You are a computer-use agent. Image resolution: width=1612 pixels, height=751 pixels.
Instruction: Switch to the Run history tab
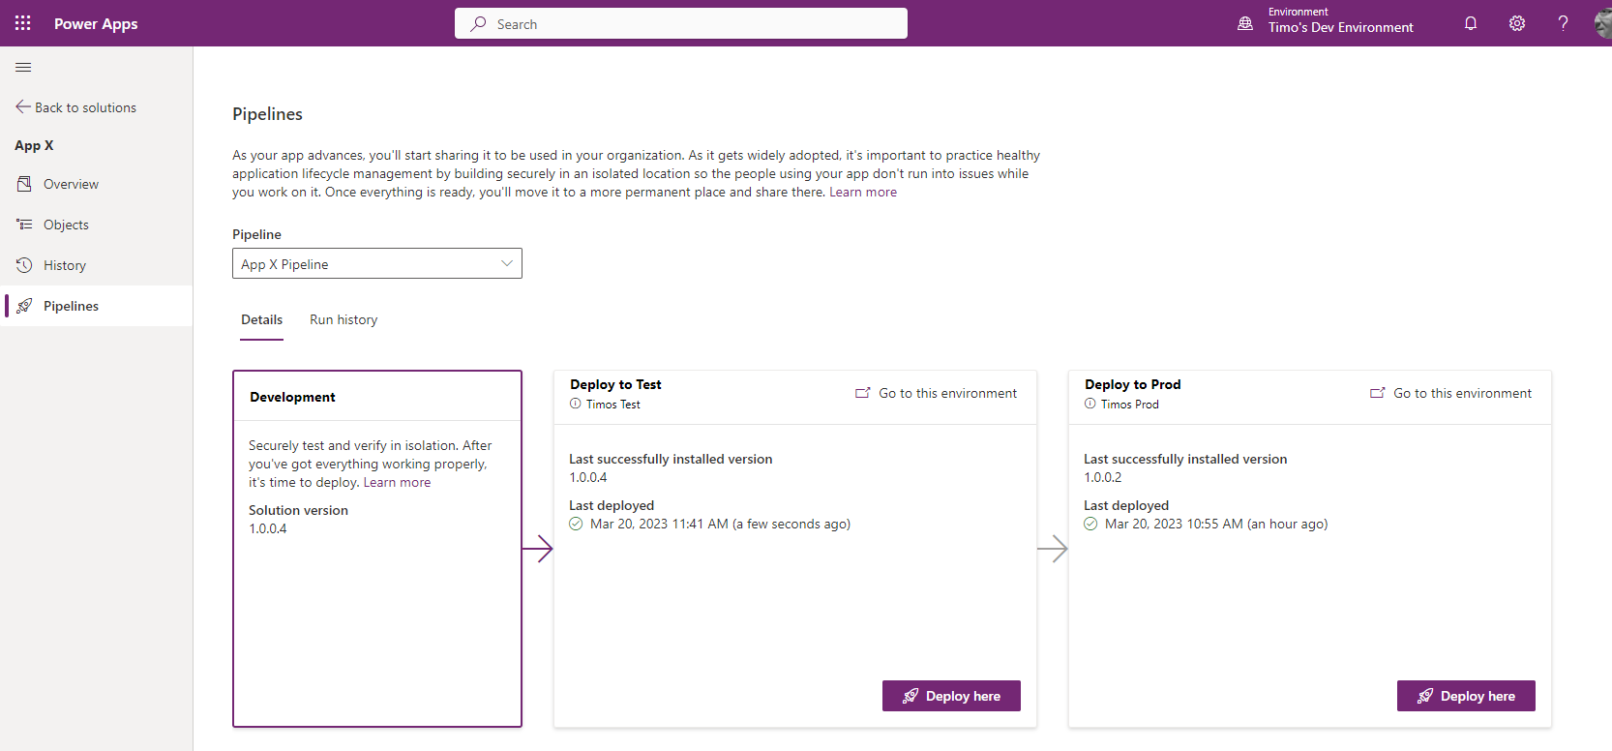coord(343,319)
